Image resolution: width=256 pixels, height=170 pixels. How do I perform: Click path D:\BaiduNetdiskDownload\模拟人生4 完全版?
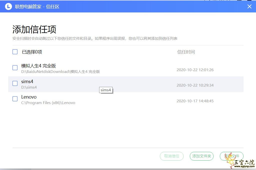point(61,72)
